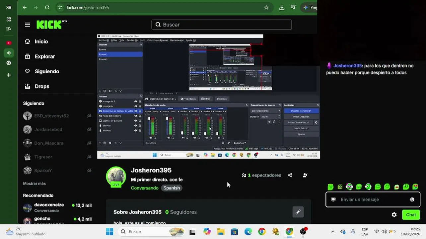Share the Josheron395 channel

(290, 175)
